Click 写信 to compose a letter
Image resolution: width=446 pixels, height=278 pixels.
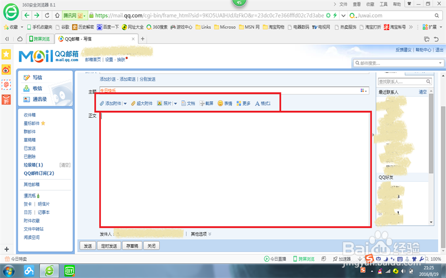click(x=33, y=77)
